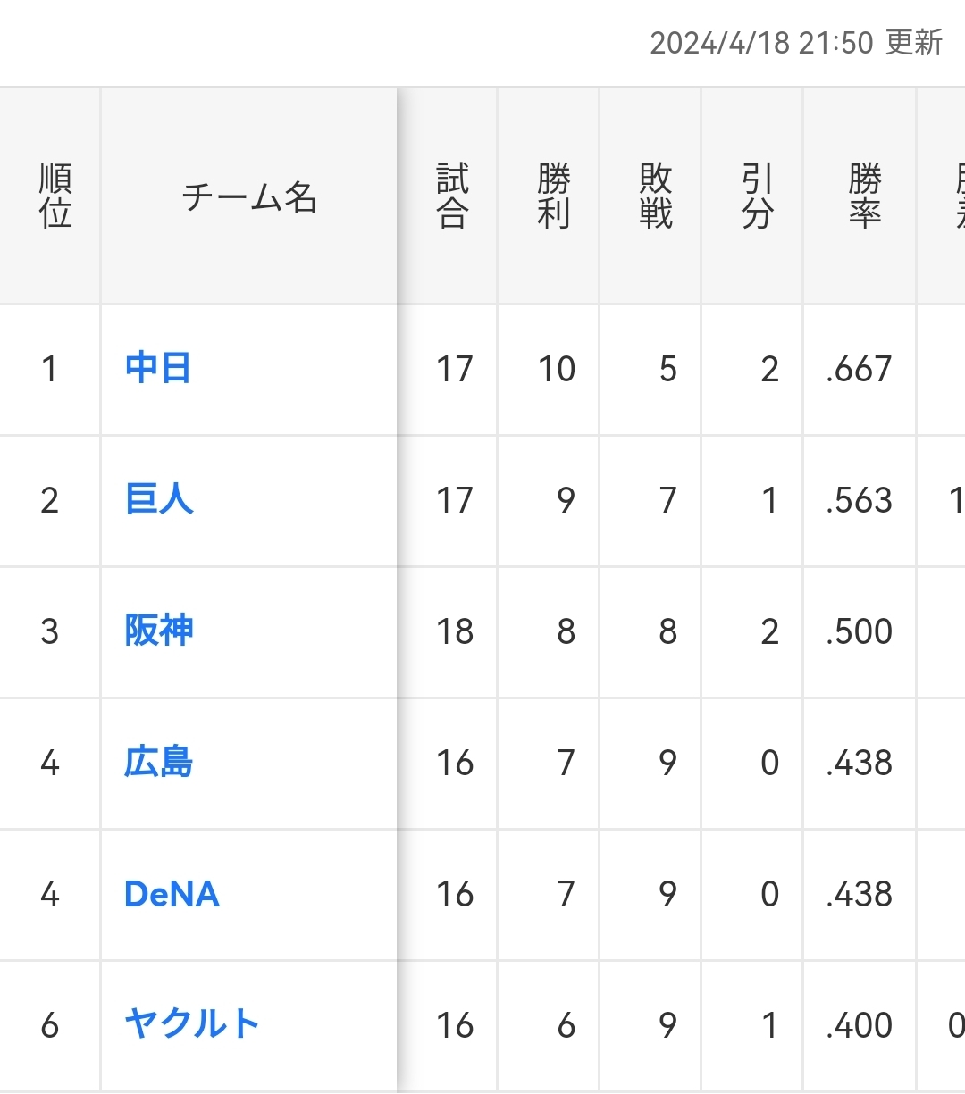Click 中日's 10 wins cell
The image size is (965, 1094).
coord(556,369)
